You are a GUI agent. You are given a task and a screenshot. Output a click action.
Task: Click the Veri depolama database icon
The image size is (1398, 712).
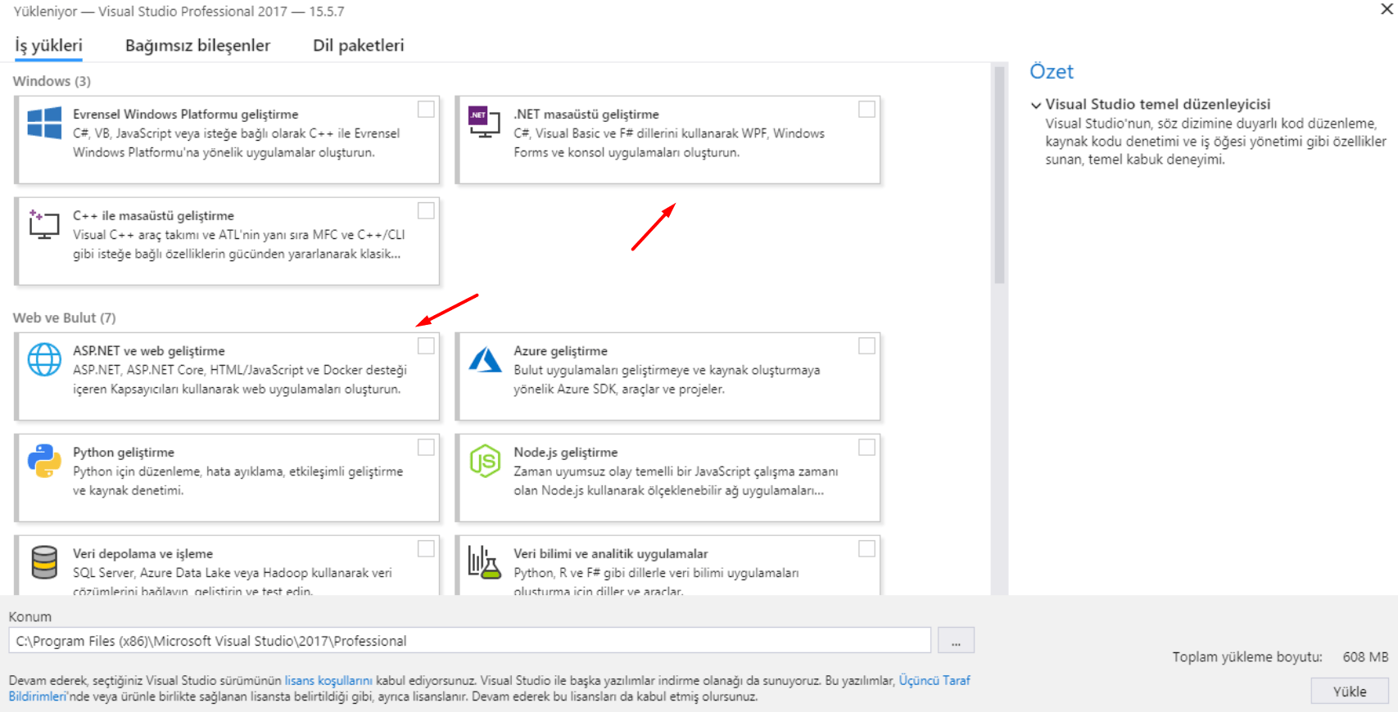(x=44, y=562)
